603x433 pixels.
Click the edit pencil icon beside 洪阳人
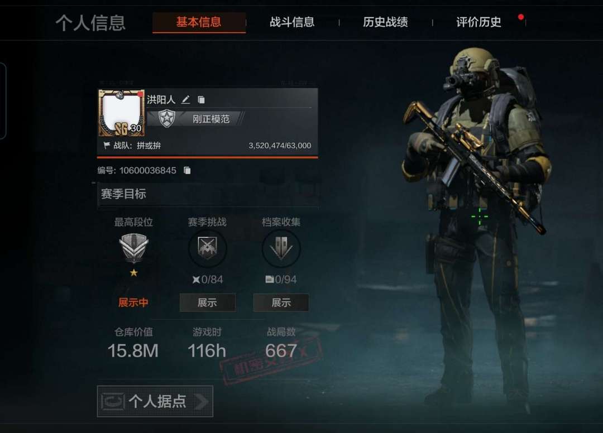click(186, 100)
